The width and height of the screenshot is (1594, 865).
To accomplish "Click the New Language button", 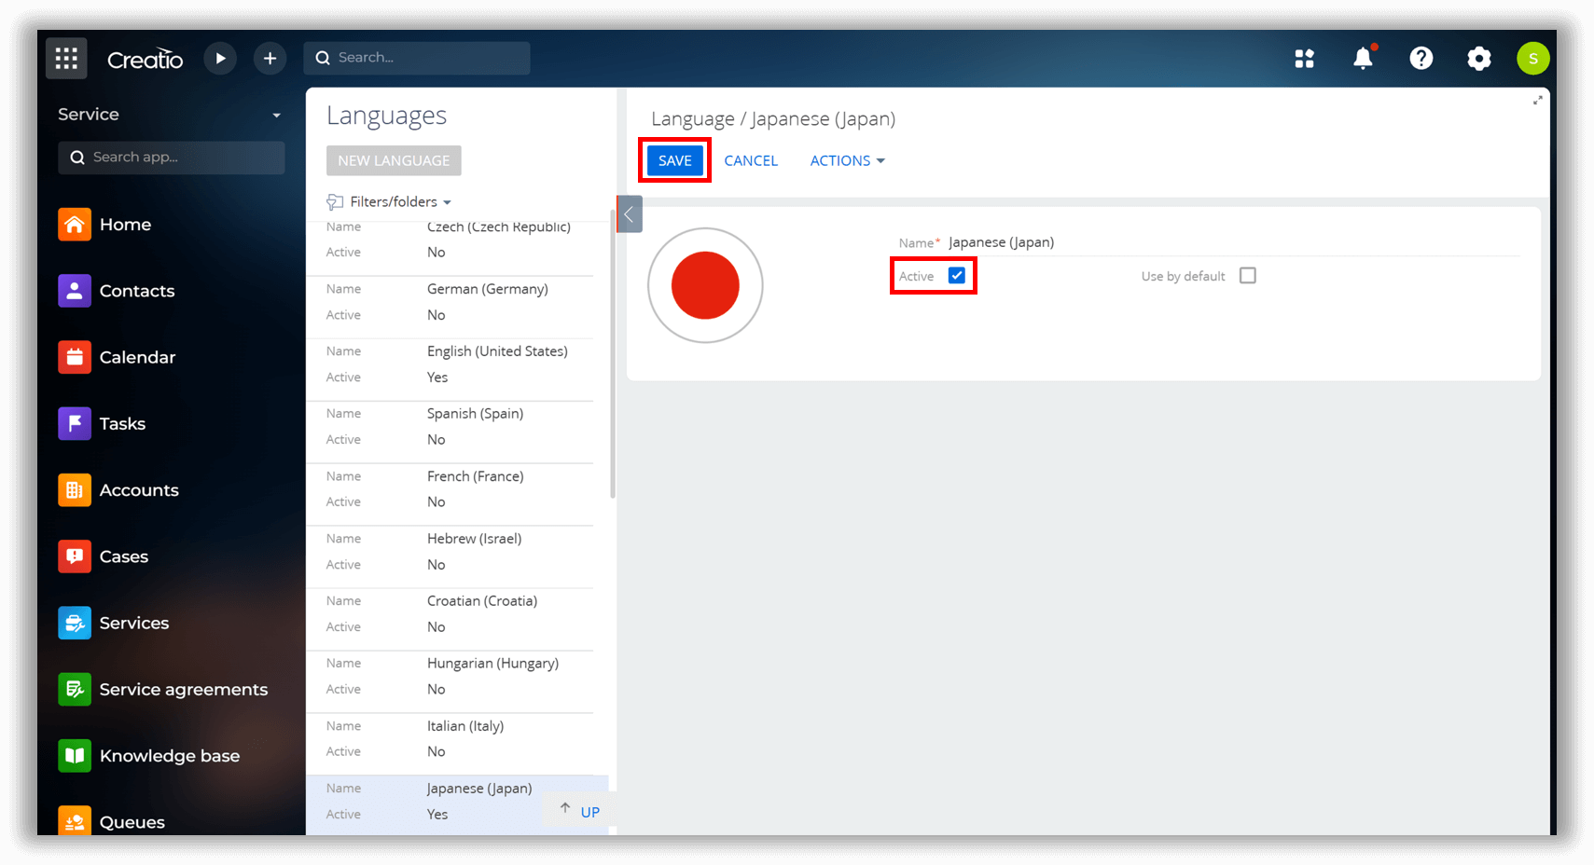I will coord(394,160).
